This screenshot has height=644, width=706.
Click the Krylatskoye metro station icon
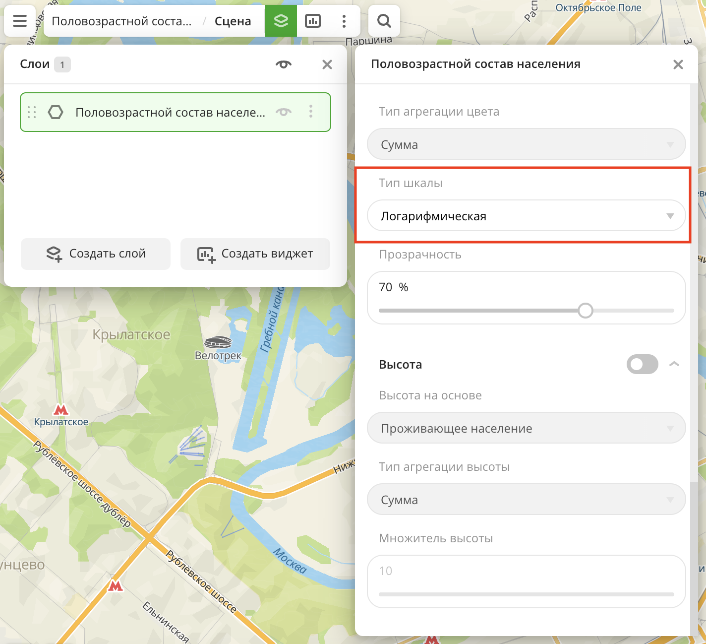61,410
